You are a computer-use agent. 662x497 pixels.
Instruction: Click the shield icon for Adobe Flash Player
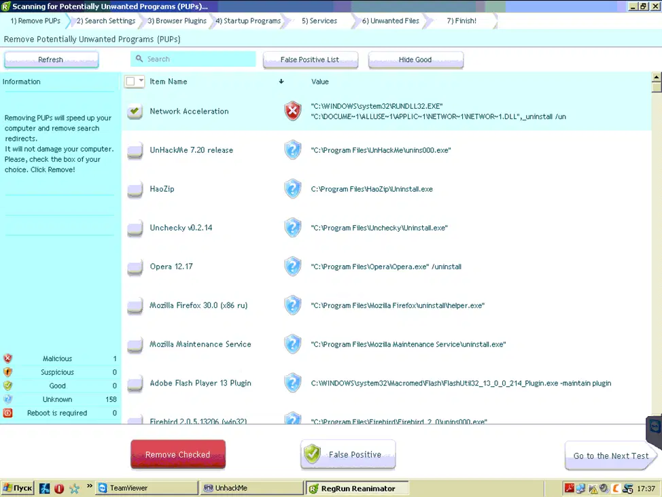click(x=292, y=383)
